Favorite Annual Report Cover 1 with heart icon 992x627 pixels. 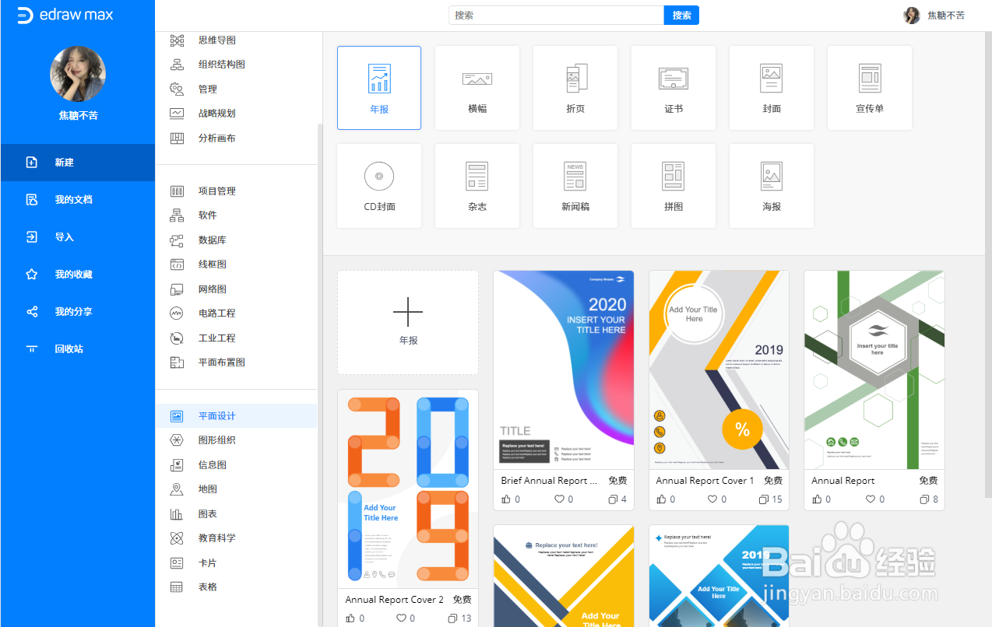712,499
